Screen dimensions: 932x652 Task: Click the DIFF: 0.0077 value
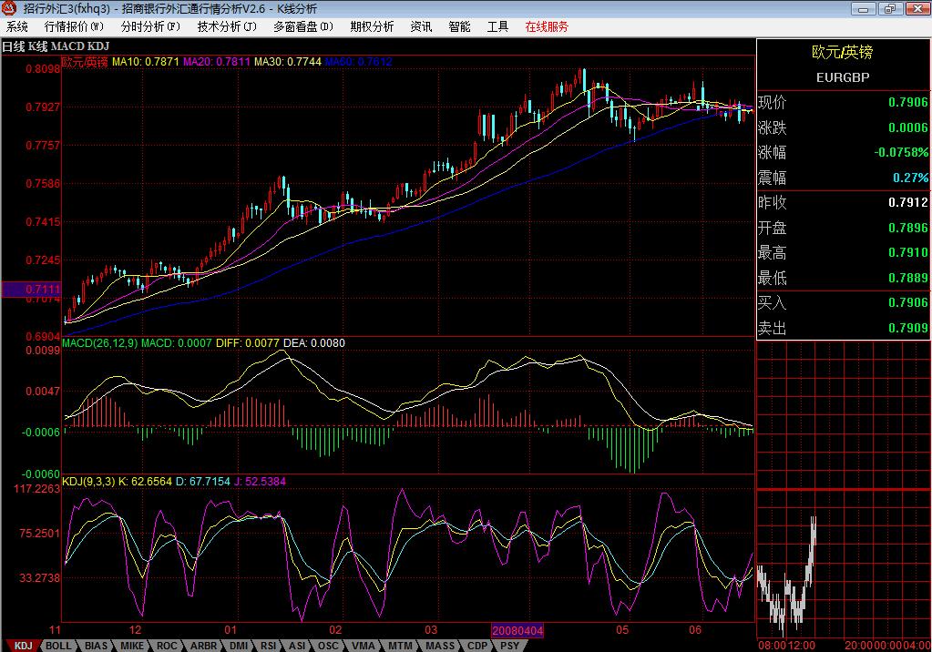coord(247,343)
